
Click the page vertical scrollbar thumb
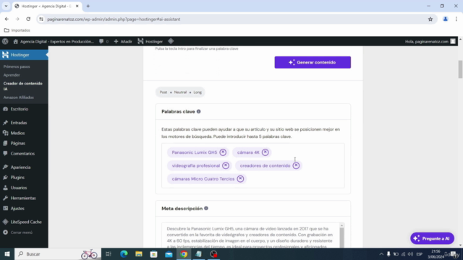(x=460, y=69)
